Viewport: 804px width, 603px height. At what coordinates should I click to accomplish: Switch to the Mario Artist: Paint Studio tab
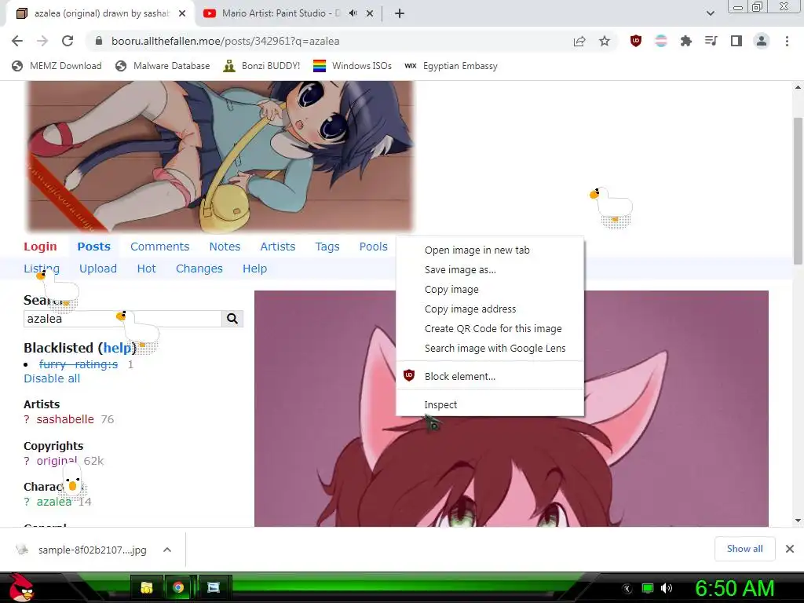click(281, 13)
